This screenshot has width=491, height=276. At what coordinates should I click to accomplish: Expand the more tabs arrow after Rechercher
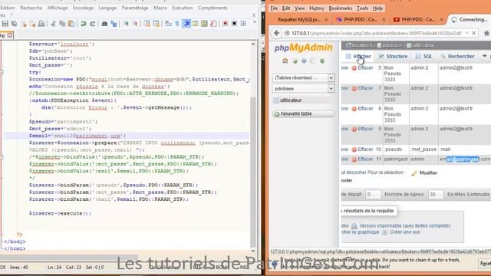click(484, 56)
